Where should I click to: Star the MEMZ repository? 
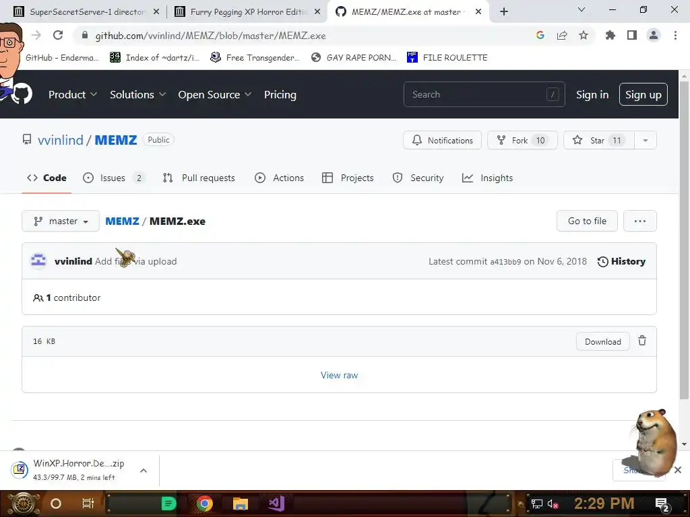[599, 140]
